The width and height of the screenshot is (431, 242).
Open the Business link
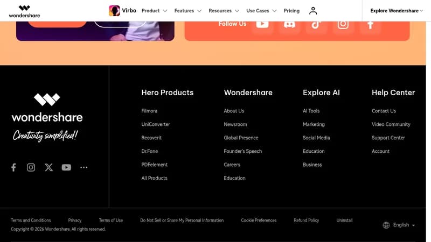tap(312, 165)
